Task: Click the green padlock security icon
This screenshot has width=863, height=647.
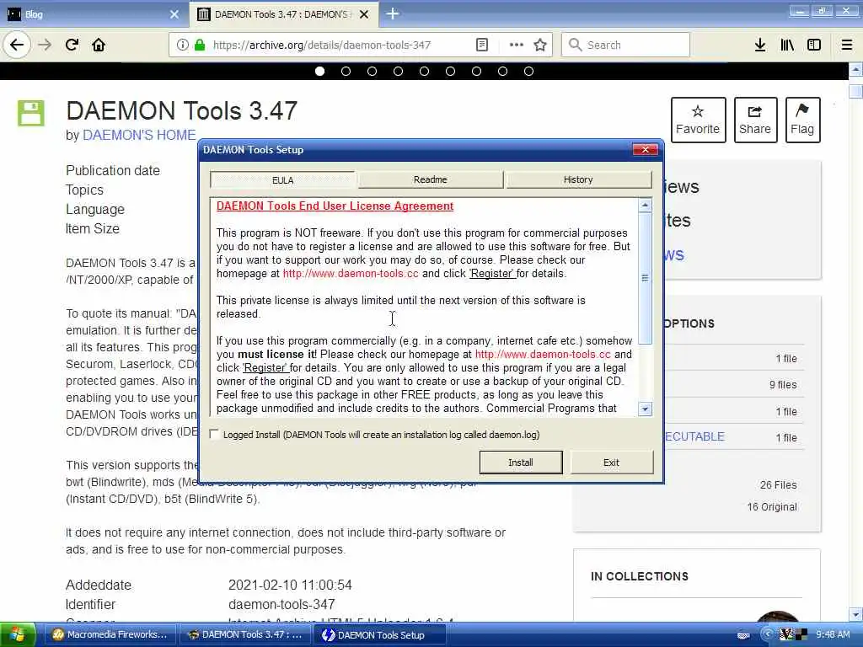Action: pos(200,45)
